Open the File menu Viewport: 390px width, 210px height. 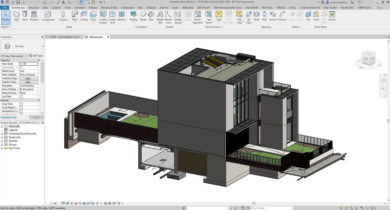[x=4, y=8]
